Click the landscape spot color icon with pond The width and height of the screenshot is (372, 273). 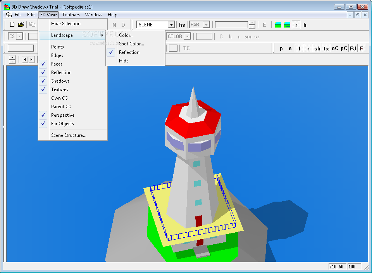click(287, 25)
